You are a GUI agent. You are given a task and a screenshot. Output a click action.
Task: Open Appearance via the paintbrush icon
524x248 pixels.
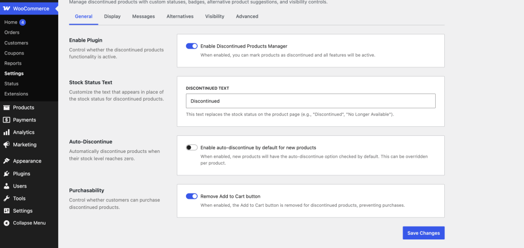tap(6, 161)
